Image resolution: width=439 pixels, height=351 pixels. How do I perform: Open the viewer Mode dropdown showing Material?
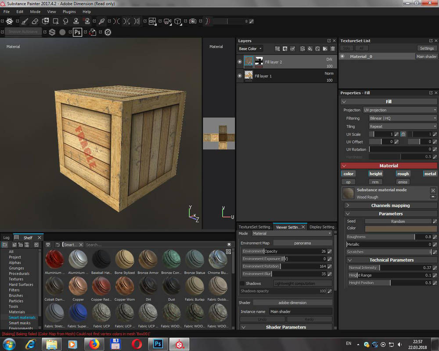tap(292, 233)
